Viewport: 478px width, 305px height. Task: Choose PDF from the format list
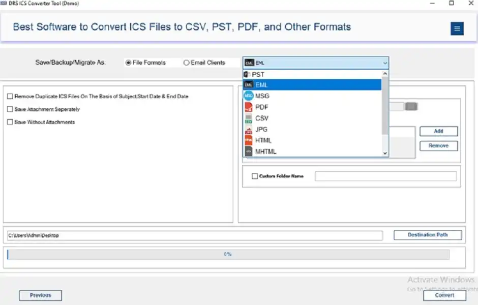(x=312, y=107)
